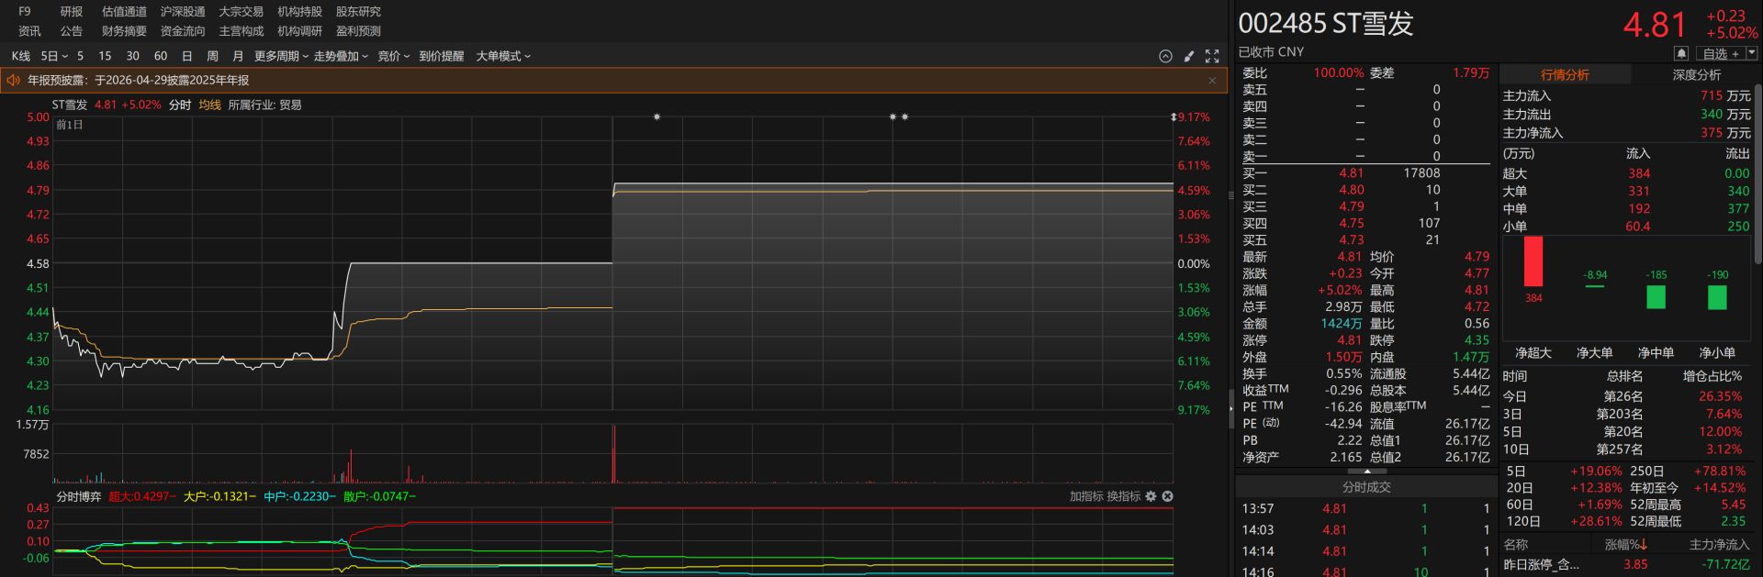
Task: Sort the list by 涨幅% column
Action: 1625,544
